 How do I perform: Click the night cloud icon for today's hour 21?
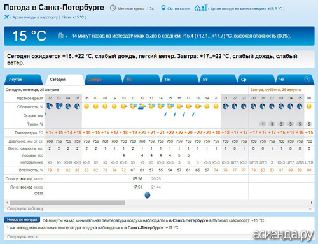225,106
